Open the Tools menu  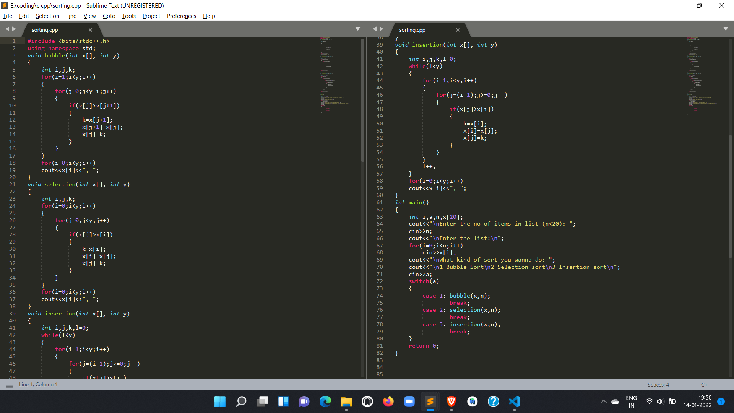click(x=129, y=16)
